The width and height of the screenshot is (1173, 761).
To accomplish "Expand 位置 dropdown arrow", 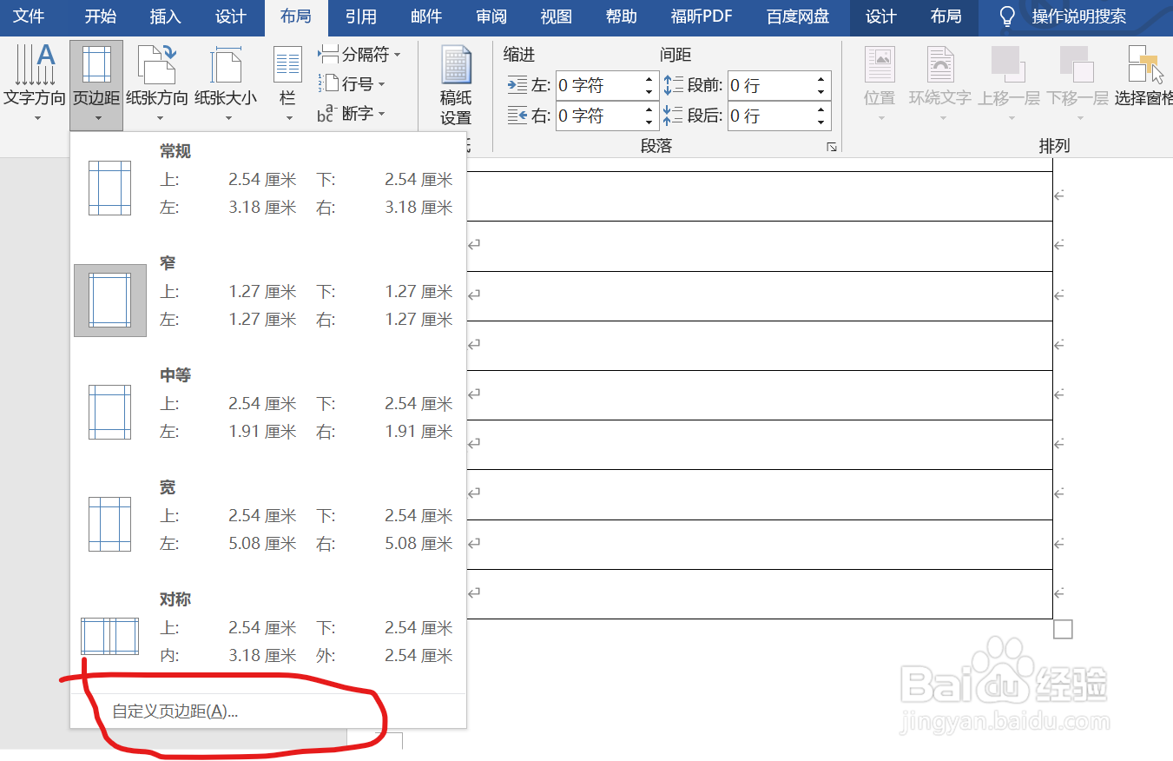I will [x=880, y=118].
